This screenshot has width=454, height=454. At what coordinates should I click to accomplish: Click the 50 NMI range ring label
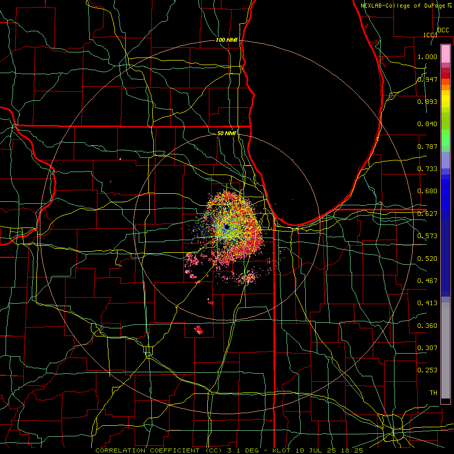(226, 133)
